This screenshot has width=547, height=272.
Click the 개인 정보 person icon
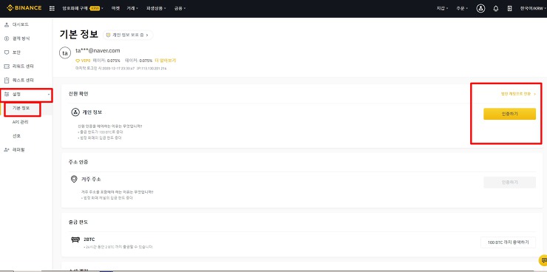(x=75, y=112)
